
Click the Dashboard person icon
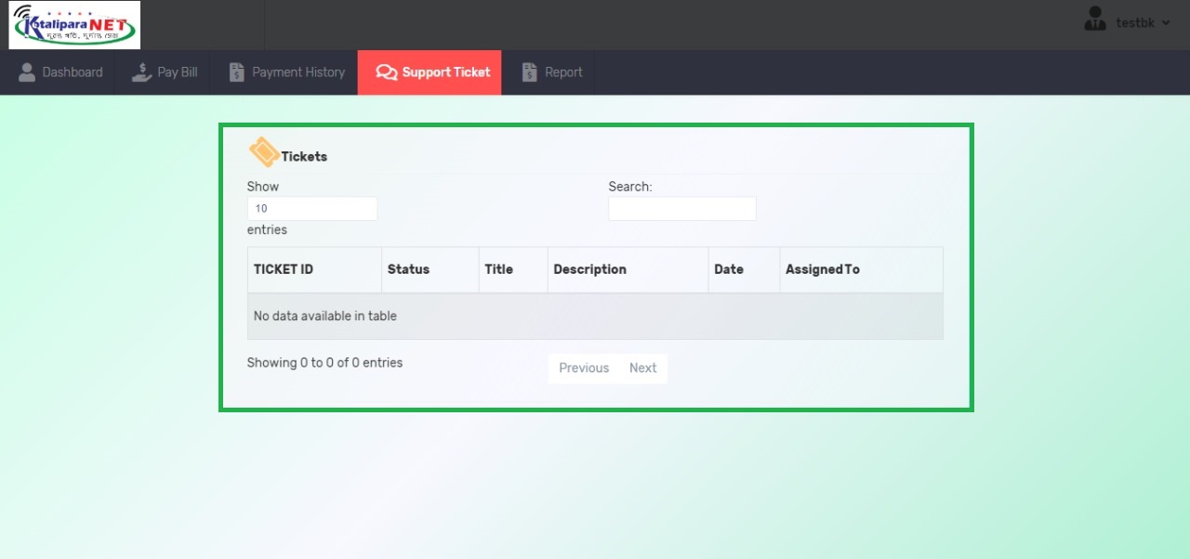(x=27, y=72)
